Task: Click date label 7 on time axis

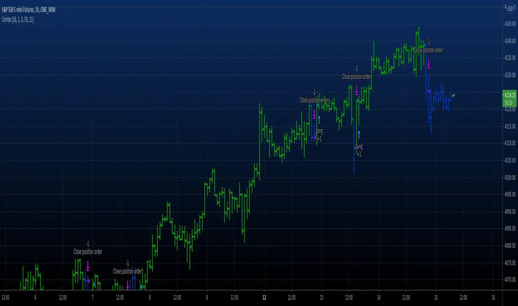Action: coord(92,298)
